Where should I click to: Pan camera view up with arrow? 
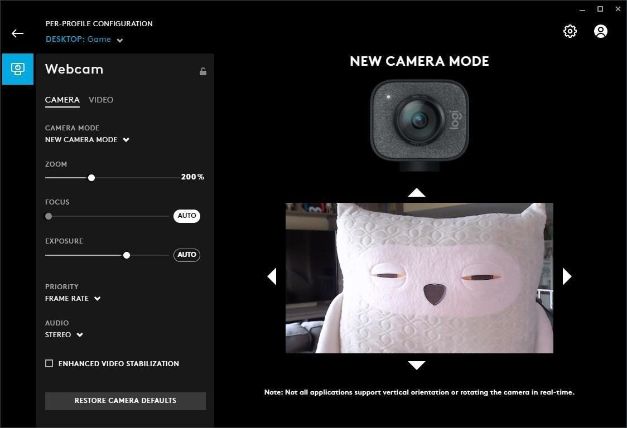(416, 193)
